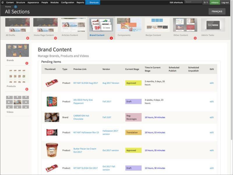Open the Brands sidebar thumbnail
This screenshot has height=175, width=233.
tap(17, 50)
